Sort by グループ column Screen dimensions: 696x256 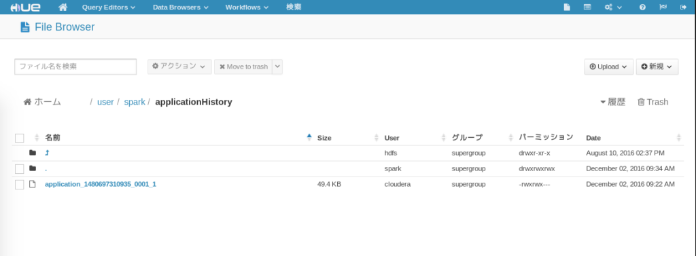[467, 138]
